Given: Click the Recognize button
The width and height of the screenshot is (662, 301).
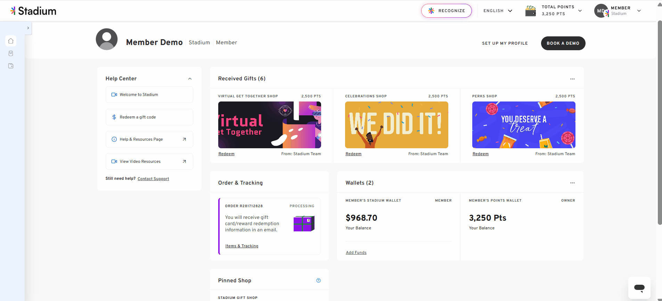Looking at the screenshot, I should pos(446,11).
